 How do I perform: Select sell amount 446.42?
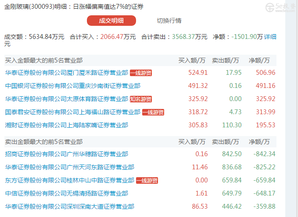[x=232, y=206]
